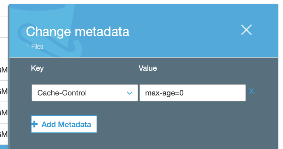Select the third GMT row behind the dialog

coord(4,112)
